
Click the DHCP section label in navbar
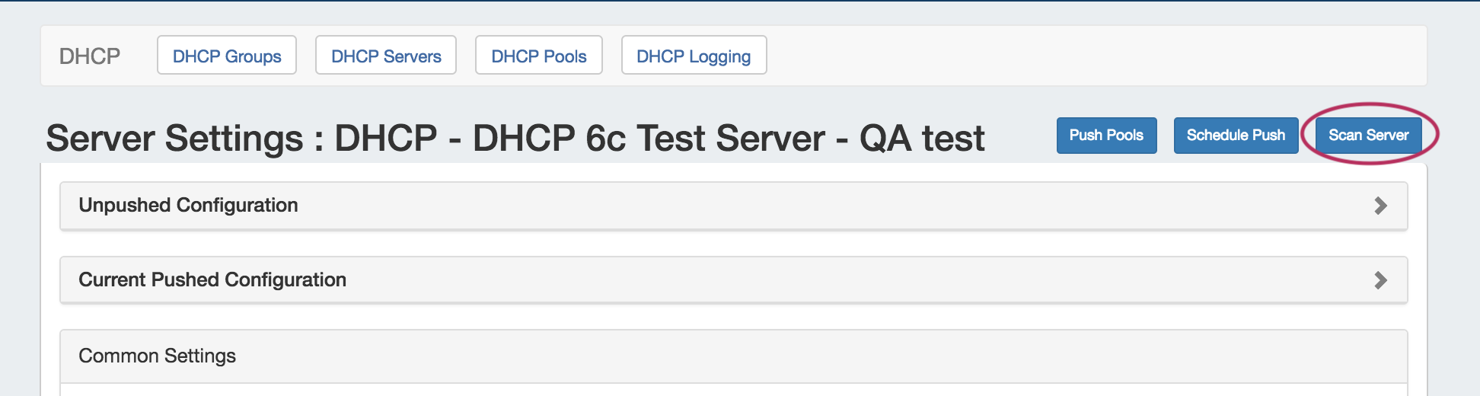(90, 56)
